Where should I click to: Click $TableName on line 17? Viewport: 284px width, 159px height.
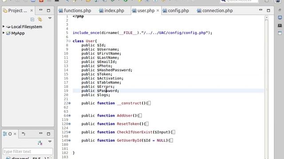pyautogui.click(x=108, y=83)
